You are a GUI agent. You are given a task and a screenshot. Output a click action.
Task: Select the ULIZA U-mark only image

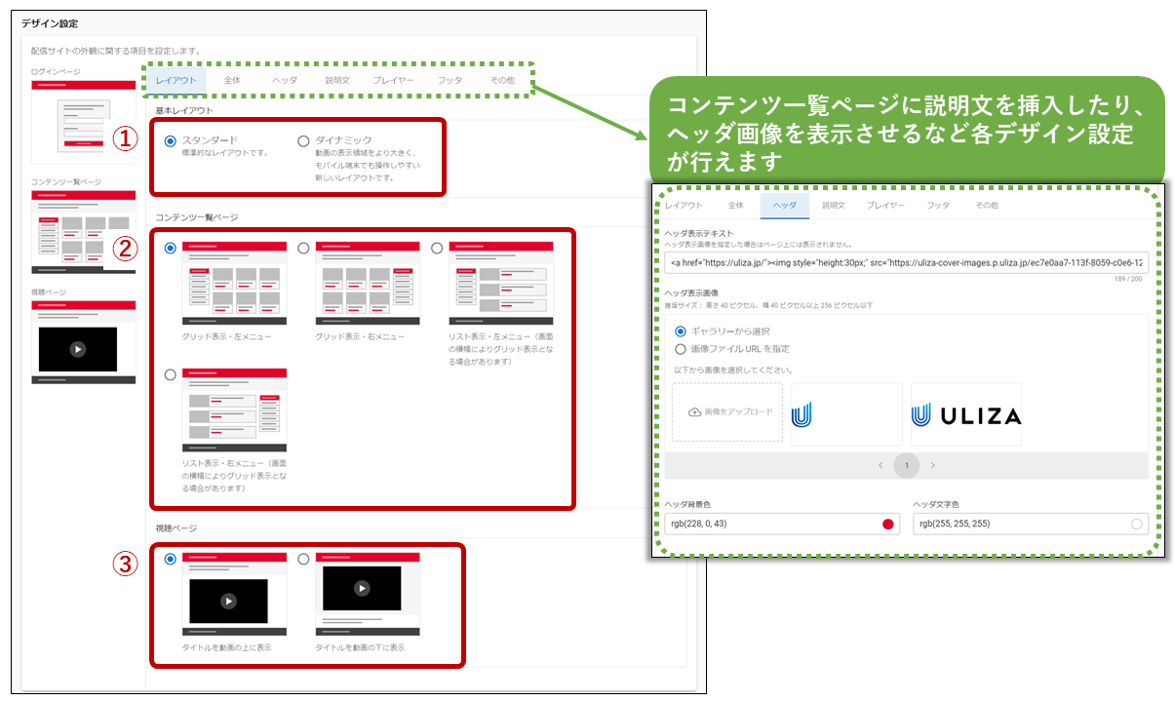pos(846,414)
